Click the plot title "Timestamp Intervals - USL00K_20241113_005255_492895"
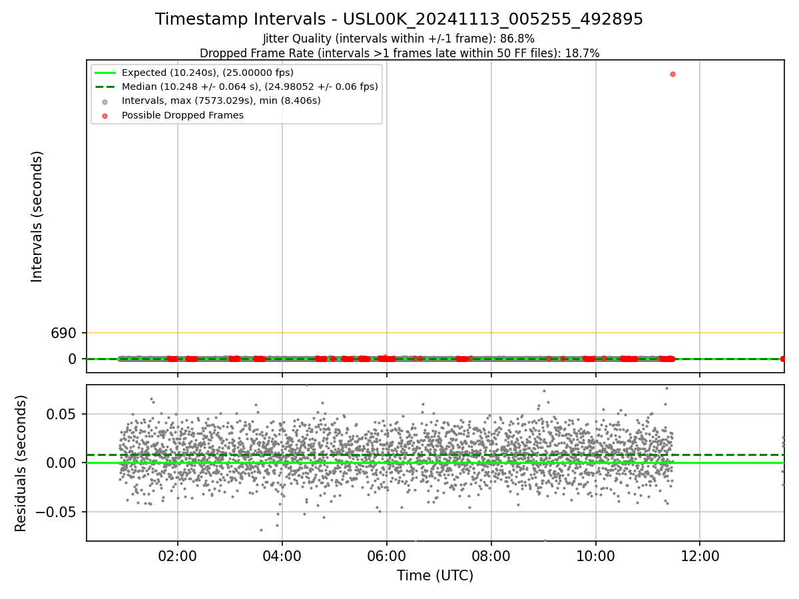The height and width of the screenshot is (599, 799). click(x=399, y=19)
